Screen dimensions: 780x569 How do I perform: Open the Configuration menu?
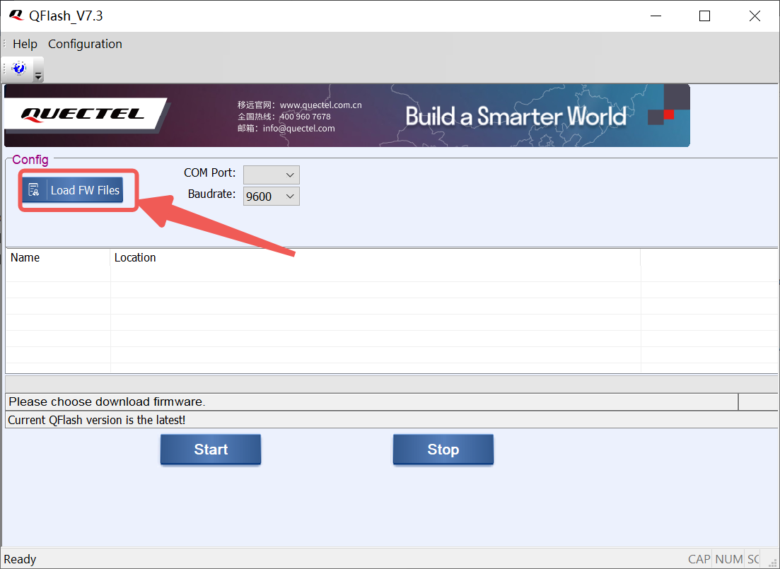pyautogui.click(x=85, y=44)
